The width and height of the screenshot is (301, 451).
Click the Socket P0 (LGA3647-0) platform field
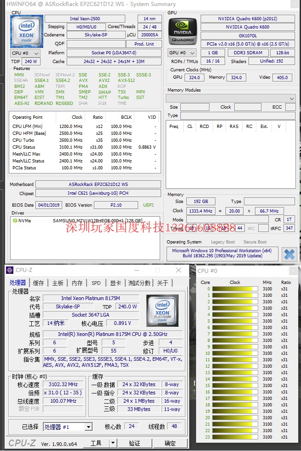pyautogui.click(x=114, y=53)
